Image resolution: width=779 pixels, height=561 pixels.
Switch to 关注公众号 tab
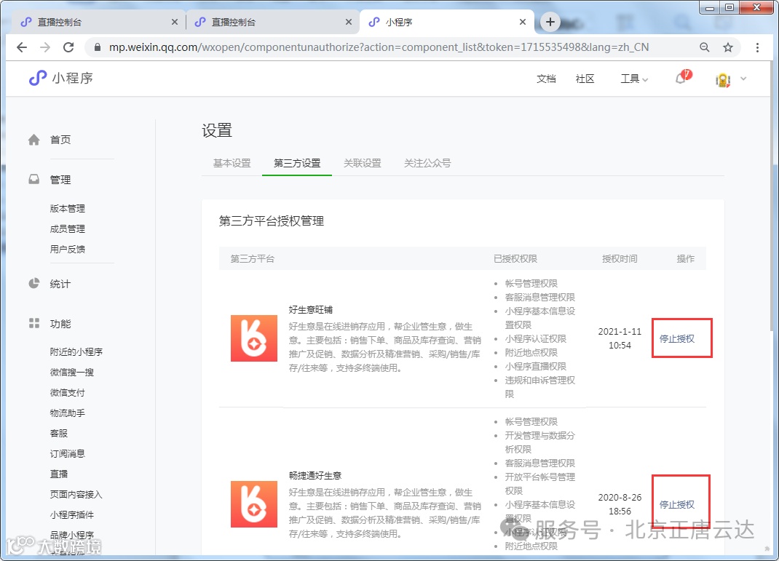point(427,163)
